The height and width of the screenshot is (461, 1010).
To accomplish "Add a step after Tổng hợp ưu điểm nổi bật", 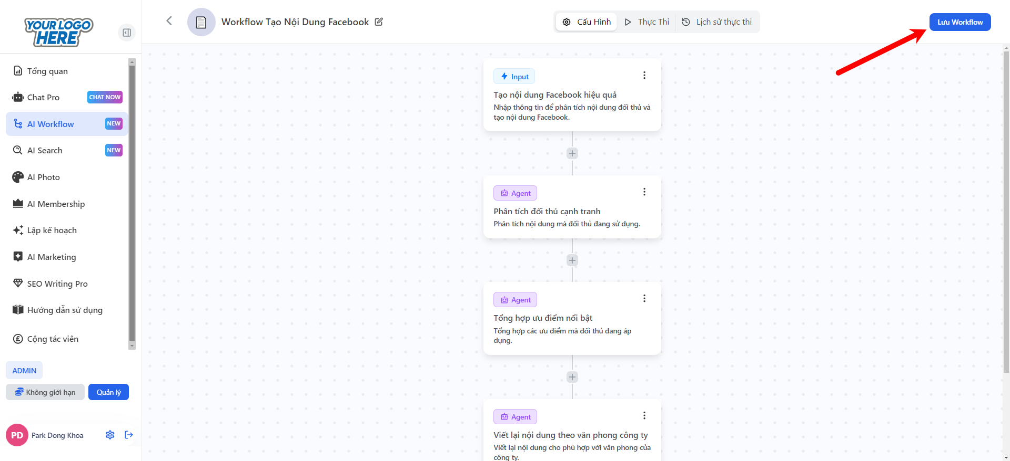I will (572, 377).
